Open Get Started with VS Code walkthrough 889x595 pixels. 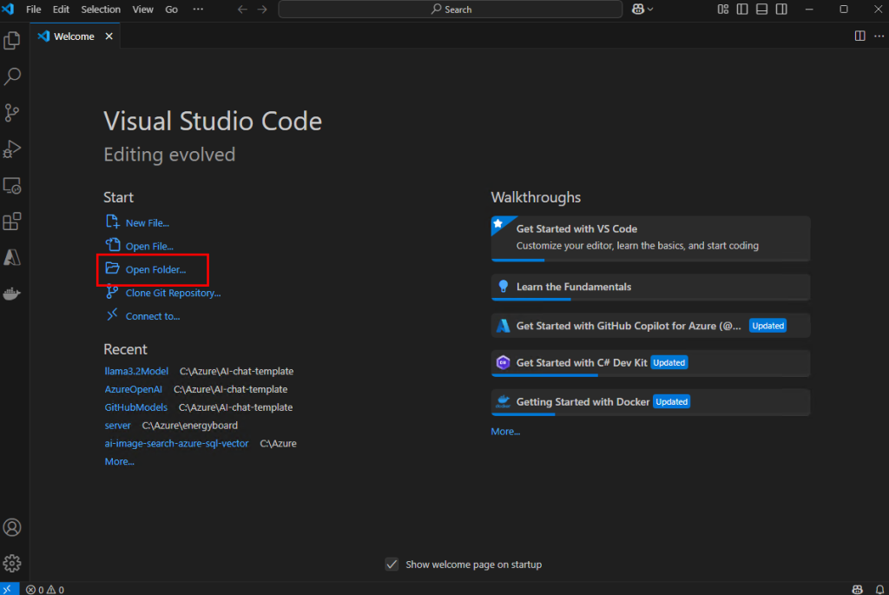coord(650,238)
